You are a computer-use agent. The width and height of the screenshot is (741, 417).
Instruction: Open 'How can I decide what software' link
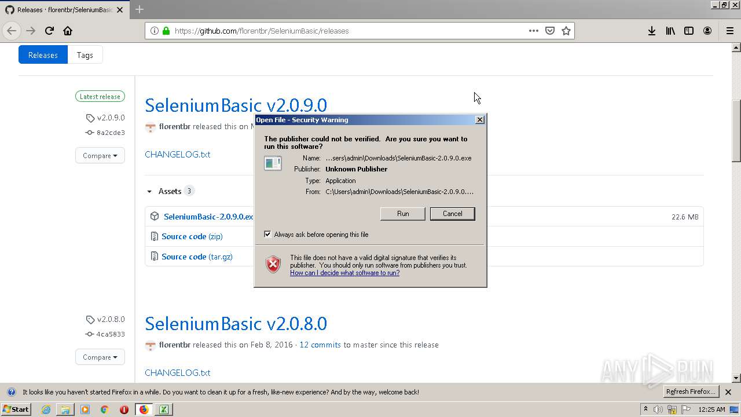pyautogui.click(x=344, y=273)
